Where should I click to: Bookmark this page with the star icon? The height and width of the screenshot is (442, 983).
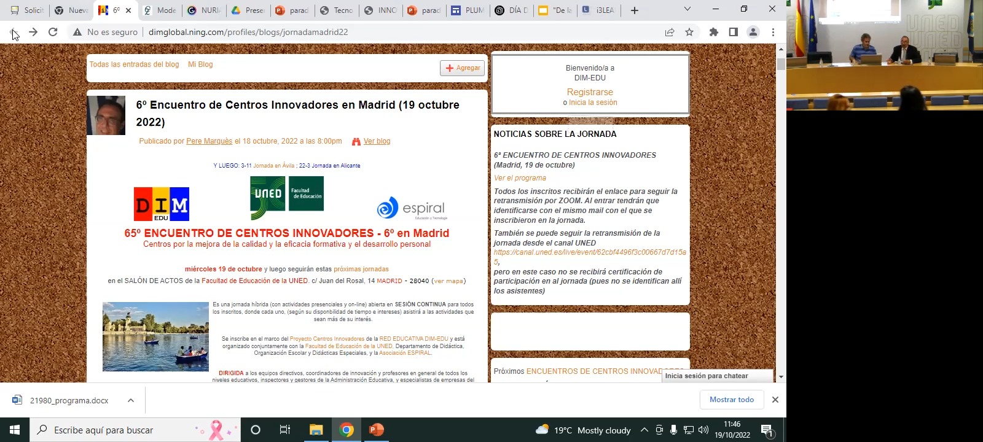[689, 32]
